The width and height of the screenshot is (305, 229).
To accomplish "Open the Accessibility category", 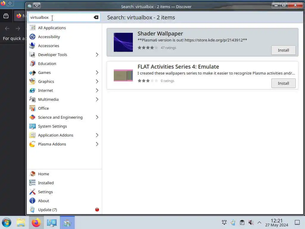I will [64, 37].
